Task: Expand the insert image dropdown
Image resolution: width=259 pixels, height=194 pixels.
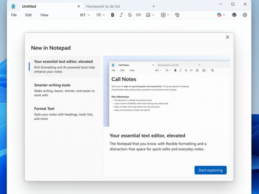Action: [150, 15]
